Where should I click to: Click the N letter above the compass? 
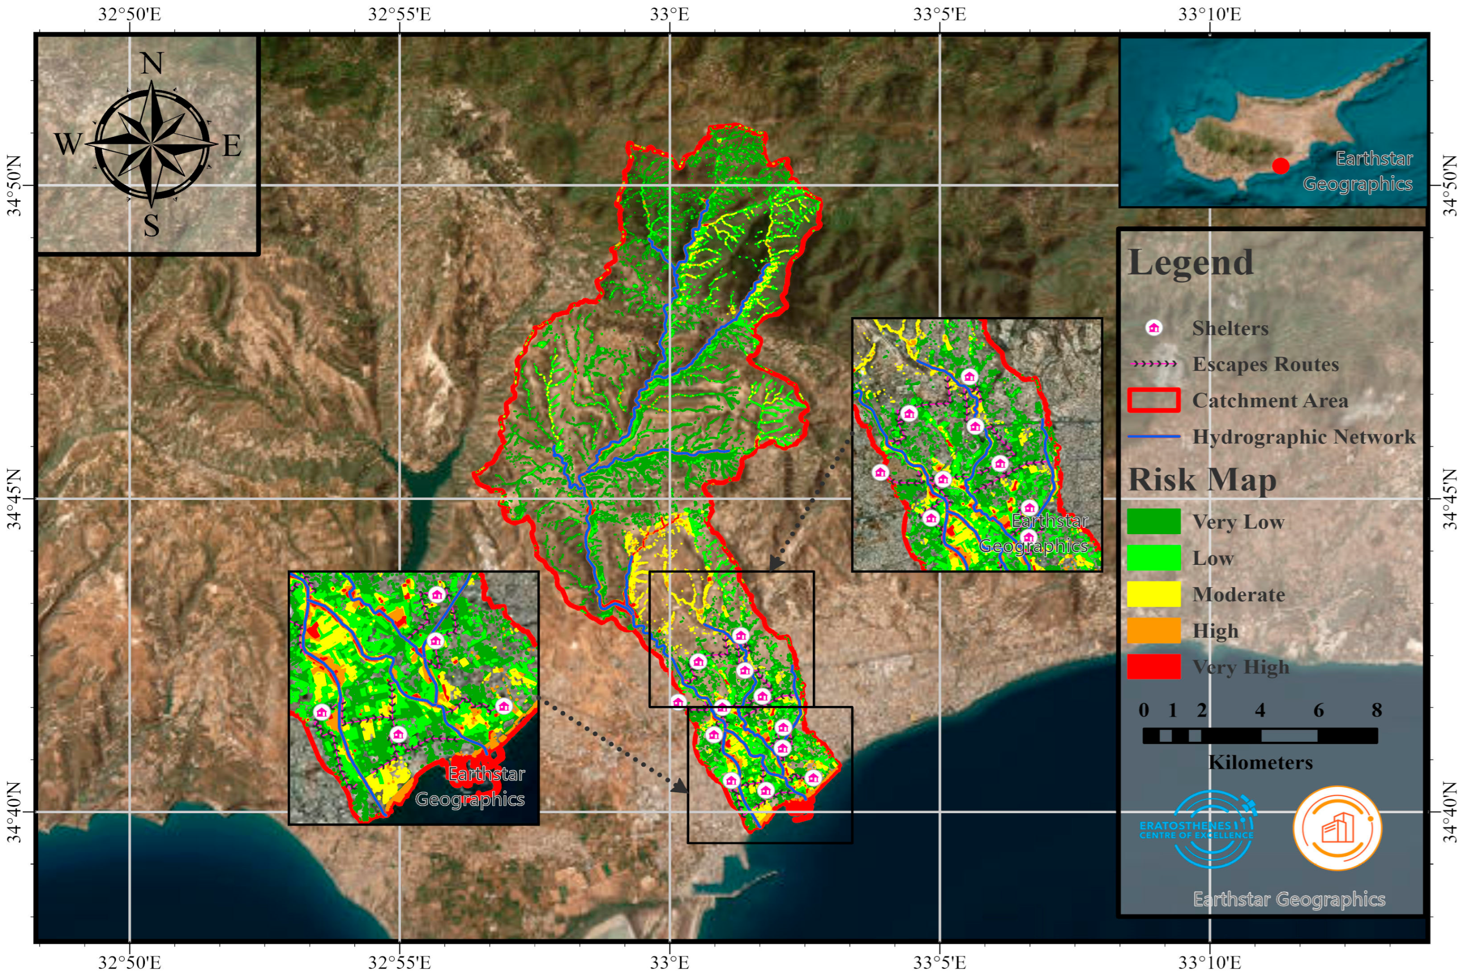point(152,64)
